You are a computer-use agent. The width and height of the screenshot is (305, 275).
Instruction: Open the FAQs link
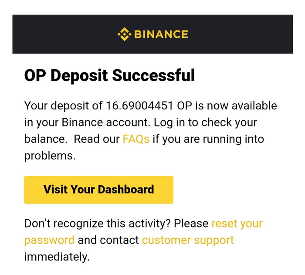(136, 139)
